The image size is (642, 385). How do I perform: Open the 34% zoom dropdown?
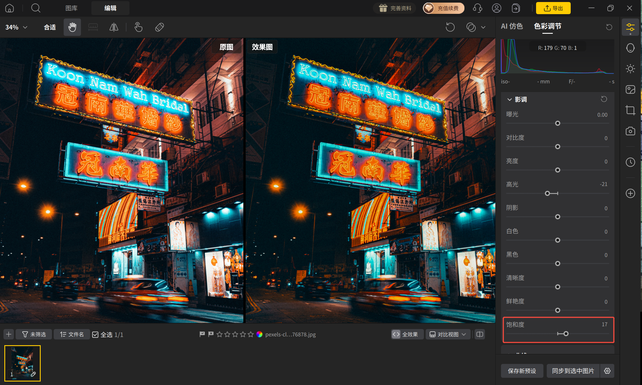17,27
